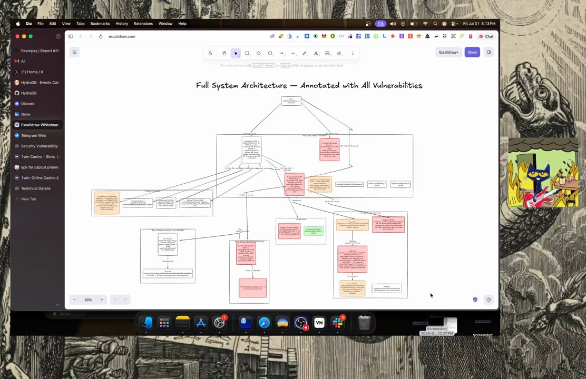Open the more tools menu
Screen dimensions: 586x379
coord(353,53)
